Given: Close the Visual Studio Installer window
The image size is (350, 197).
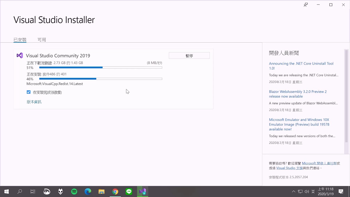Looking at the screenshot, I should point(343,5).
